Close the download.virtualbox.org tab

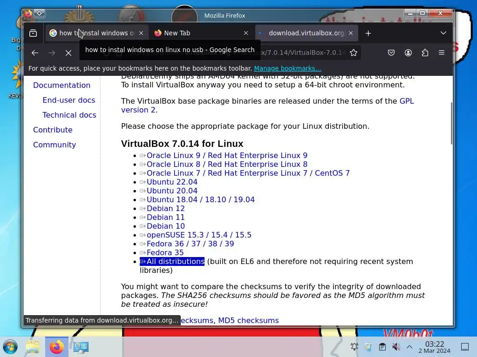pos(351,33)
